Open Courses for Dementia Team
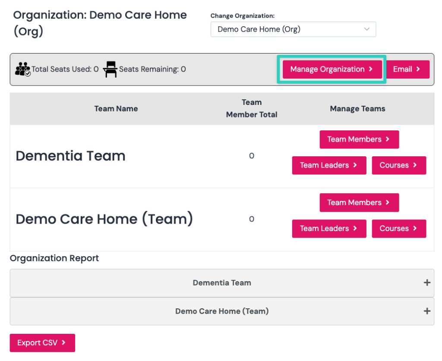 [x=399, y=165]
